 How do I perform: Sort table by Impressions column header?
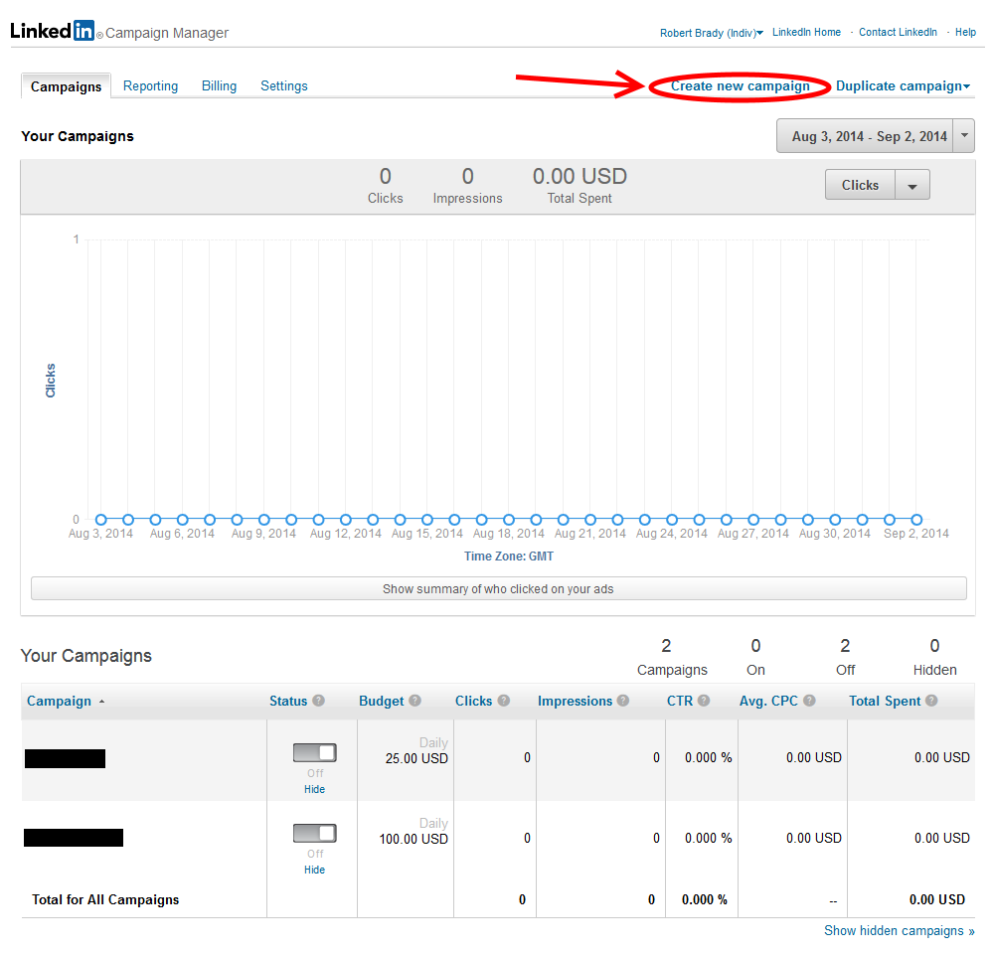[575, 701]
